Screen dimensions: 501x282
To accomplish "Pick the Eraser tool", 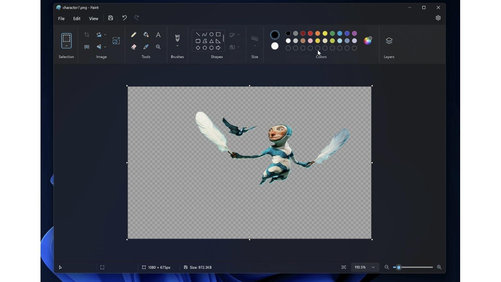I will click(133, 47).
